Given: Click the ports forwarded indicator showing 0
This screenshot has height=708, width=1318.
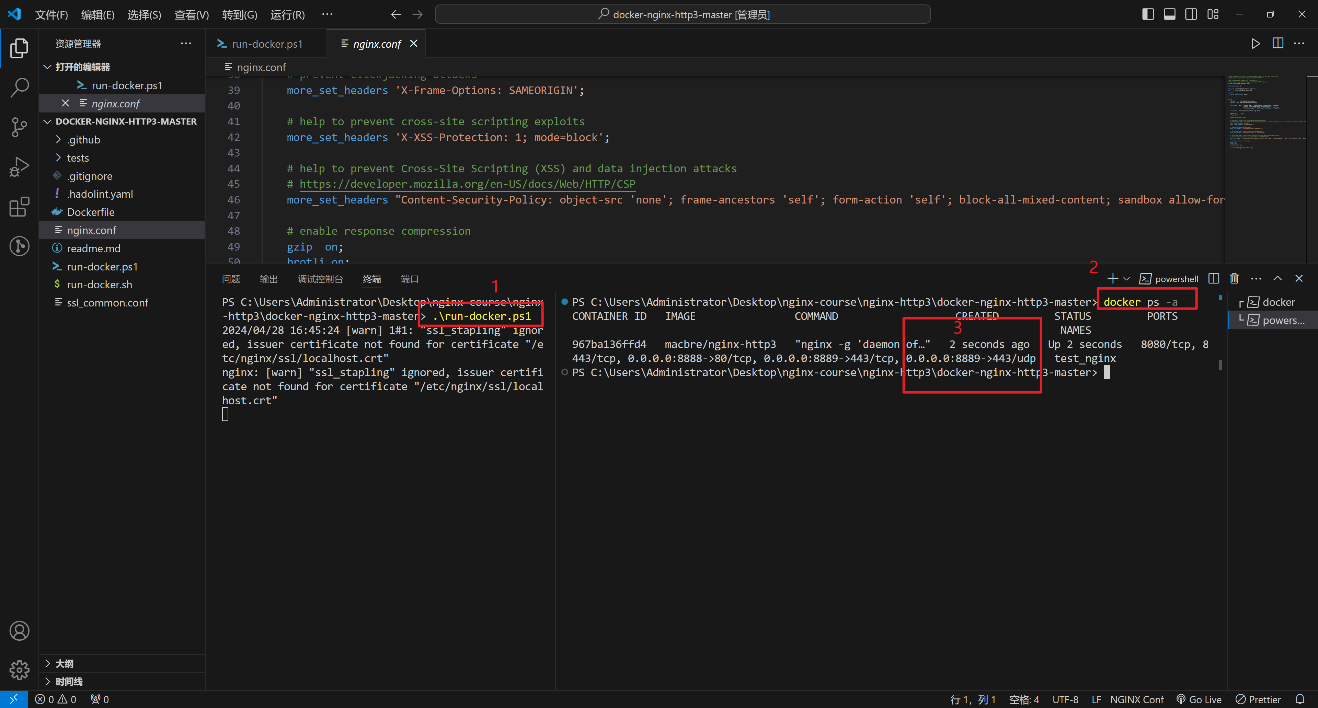Looking at the screenshot, I should [x=100, y=699].
